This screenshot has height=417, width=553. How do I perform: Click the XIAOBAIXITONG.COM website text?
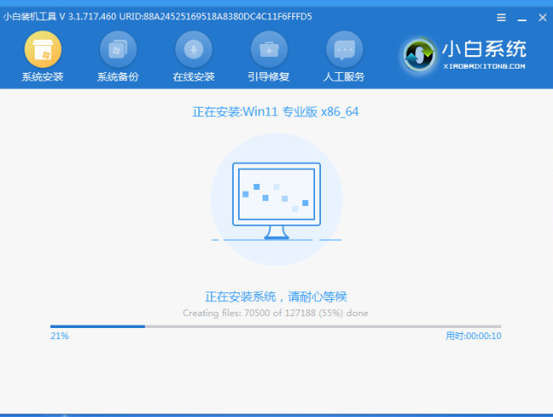point(484,66)
